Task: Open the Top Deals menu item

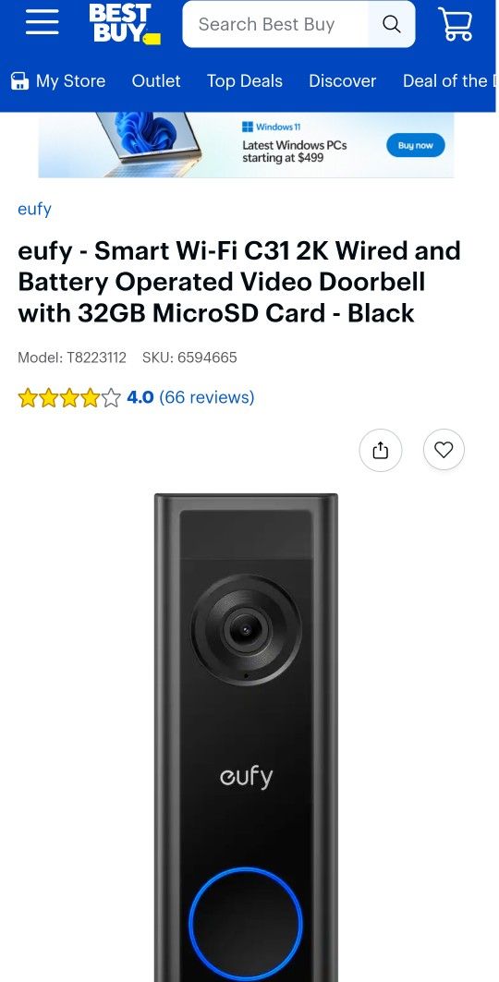Action: tap(245, 80)
